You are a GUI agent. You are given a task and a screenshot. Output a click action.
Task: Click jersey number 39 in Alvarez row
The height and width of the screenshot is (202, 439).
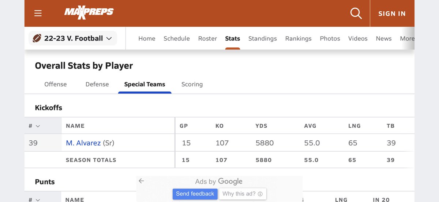pyautogui.click(x=33, y=143)
